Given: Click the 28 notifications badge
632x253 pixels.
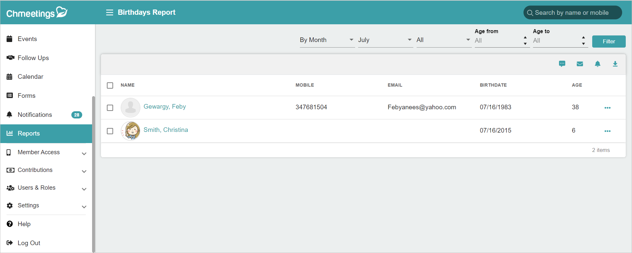Looking at the screenshot, I should 77,115.
